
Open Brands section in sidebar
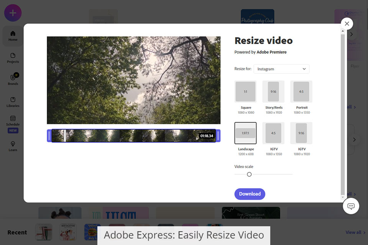(x=13, y=79)
